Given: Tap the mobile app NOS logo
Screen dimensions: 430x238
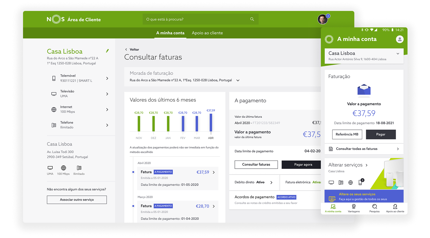Looking at the screenshot, I should click(329, 39).
